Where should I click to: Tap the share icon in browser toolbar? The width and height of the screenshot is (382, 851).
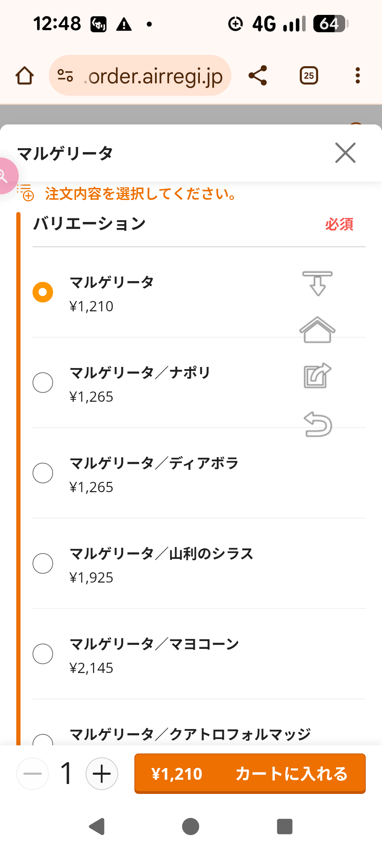[258, 76]
